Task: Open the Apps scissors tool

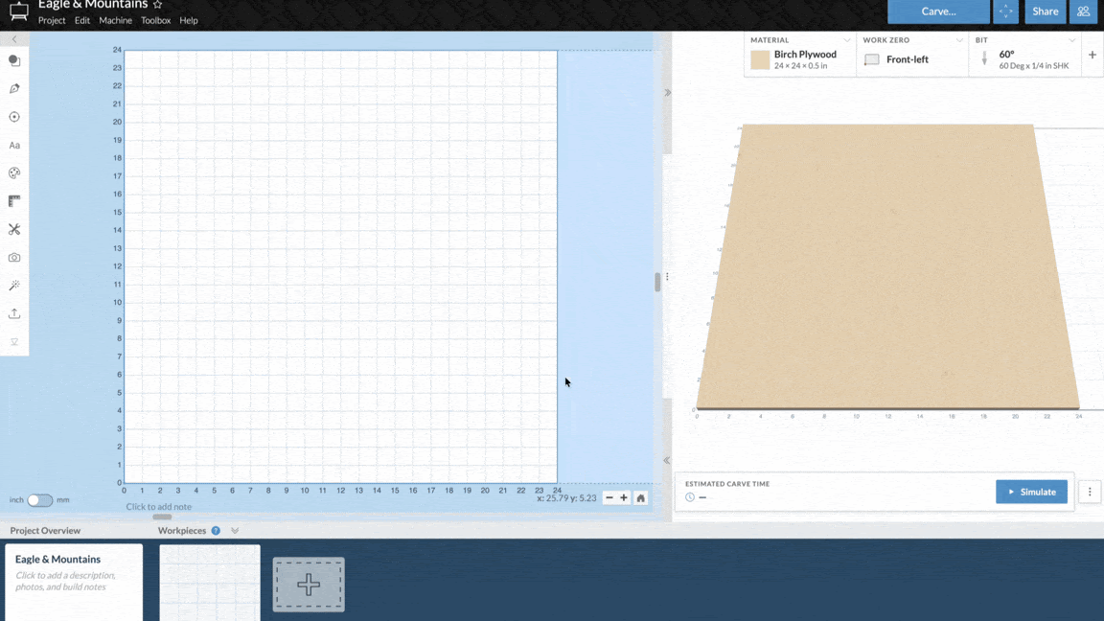Action: (x=14, y=230)
